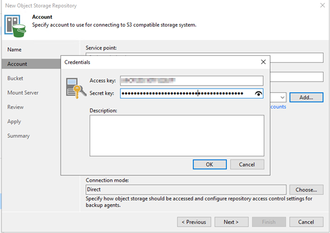Select the Bucket wizard step
This screenshot has height=233, width=330.
pyautogui.click(x=15, y=78)
